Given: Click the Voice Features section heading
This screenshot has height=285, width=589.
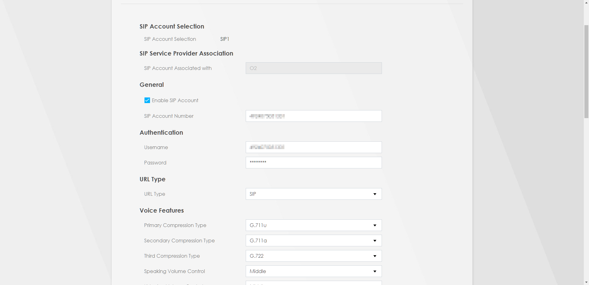Looking at the screenshot, I should click(x=162, y=210).
